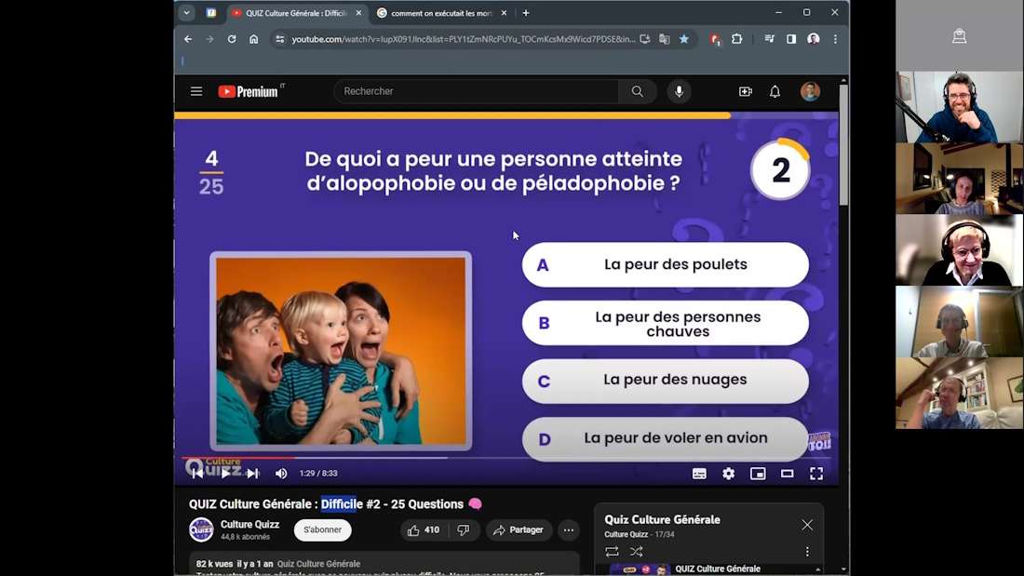The height and width of the screenshot is (576, 1024).
Task: Start voice search with the microphone
Action: click(x=680, y=91)
